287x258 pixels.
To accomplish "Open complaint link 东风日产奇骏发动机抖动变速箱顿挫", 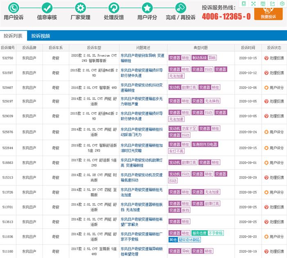I will [x=142, y=88].
